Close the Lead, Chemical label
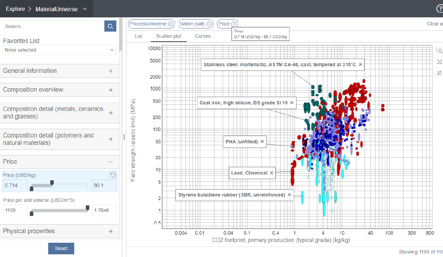This screenshot has width=443, height=257. 271,173
